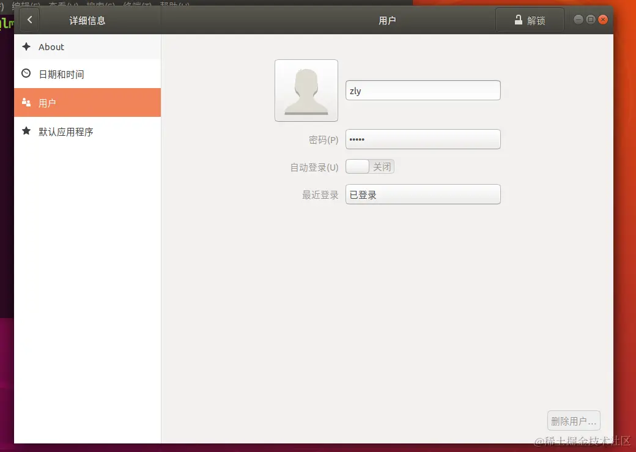
Task: Click the 最近登录 label
Action: point(320,195)
